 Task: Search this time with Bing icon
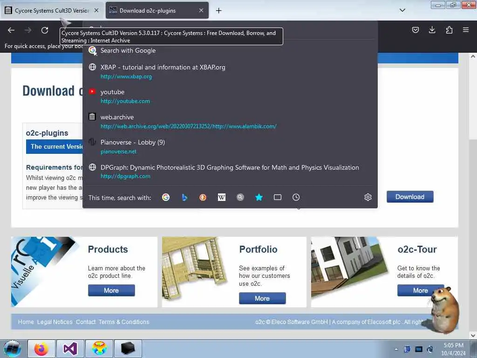(184, 197)
